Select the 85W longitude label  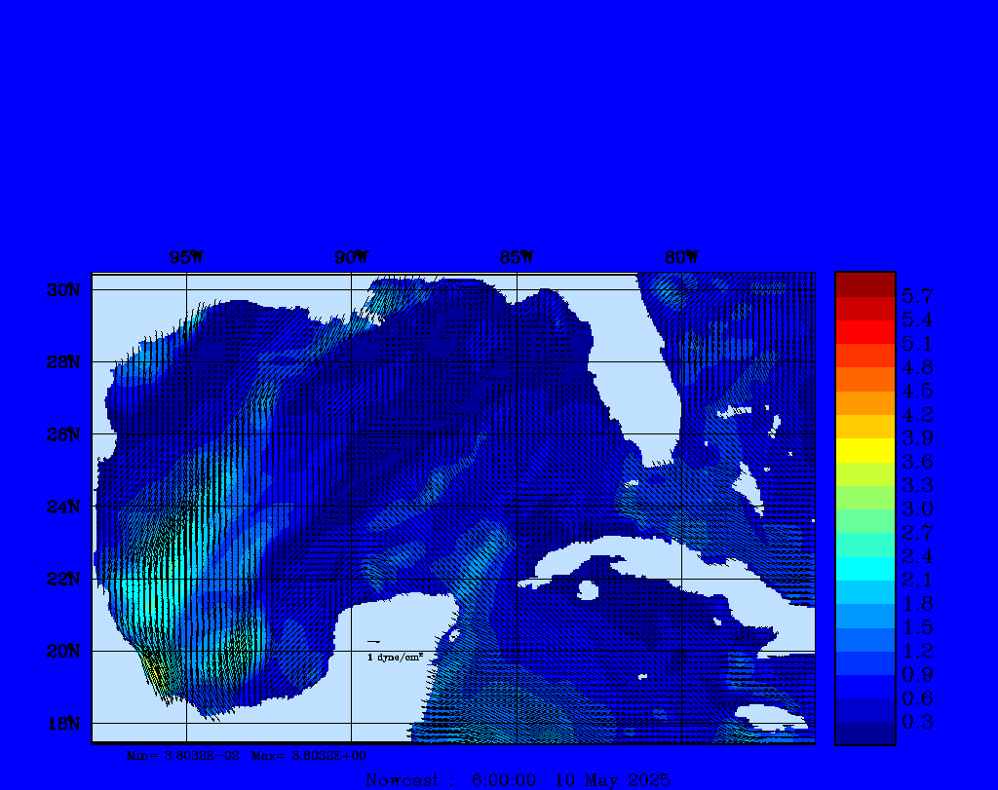[x=516, y=258]
